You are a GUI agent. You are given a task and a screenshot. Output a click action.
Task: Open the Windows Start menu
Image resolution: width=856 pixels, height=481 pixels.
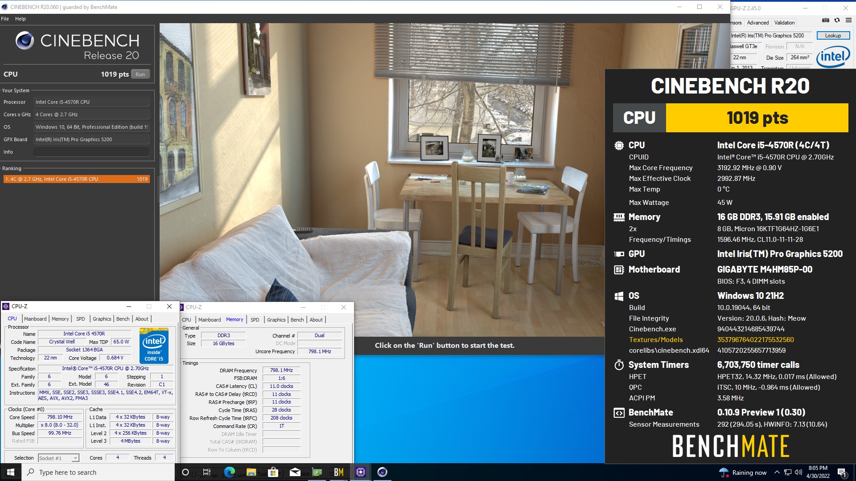point(11,472)
